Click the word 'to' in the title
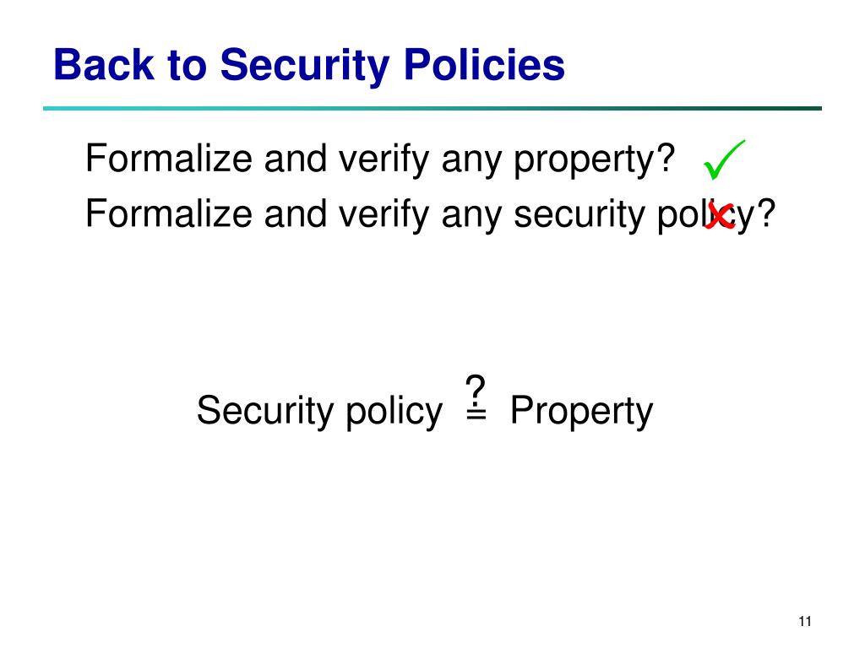Screen dimensions: 865x648 [x=187, y=66]
